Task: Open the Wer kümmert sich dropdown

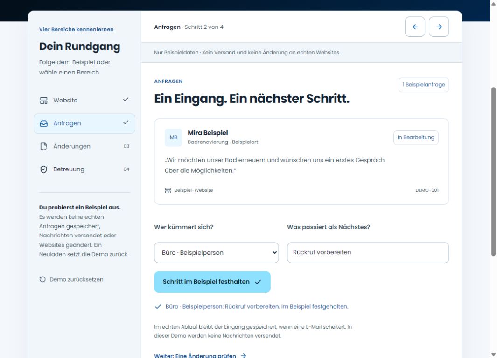Action: 217,253
